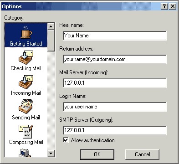The image size is (179, 164).
Task: Click the Real name input field
Action: (115, 36)
